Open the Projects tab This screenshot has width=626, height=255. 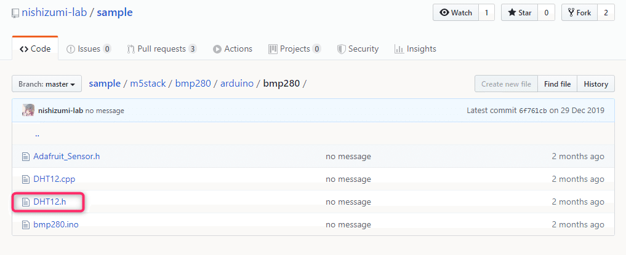[294, 49]
